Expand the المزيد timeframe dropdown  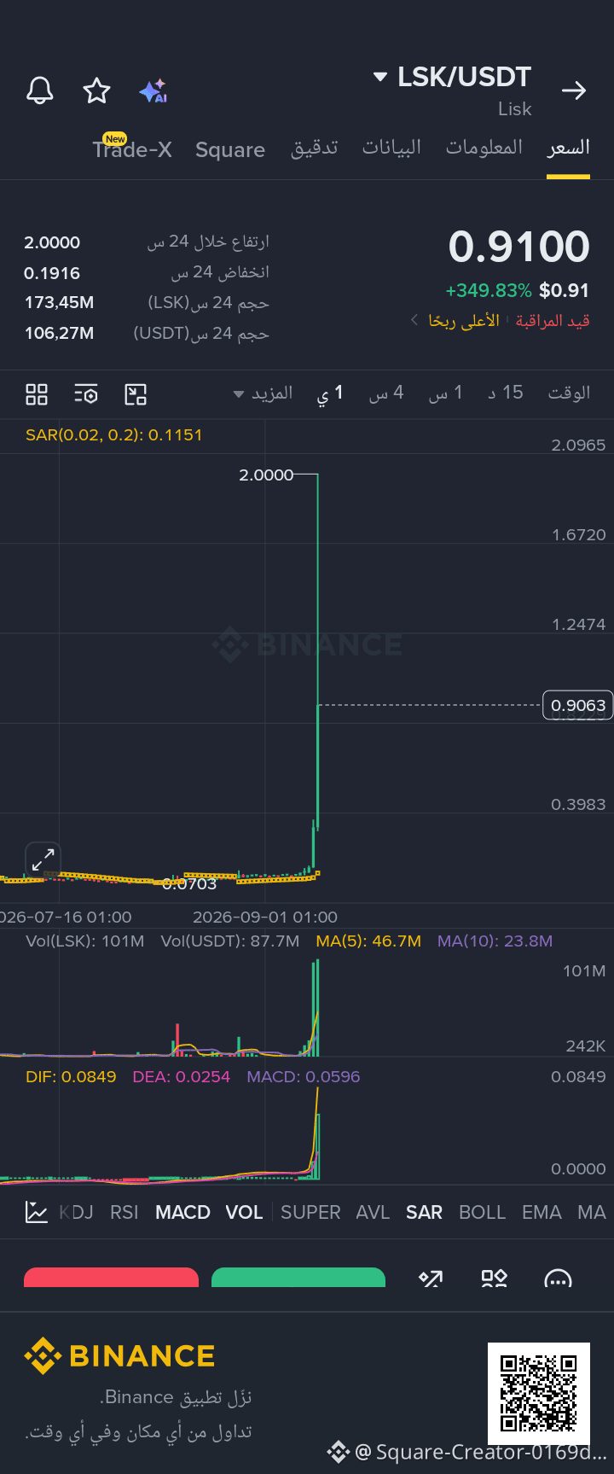[263, 393]
